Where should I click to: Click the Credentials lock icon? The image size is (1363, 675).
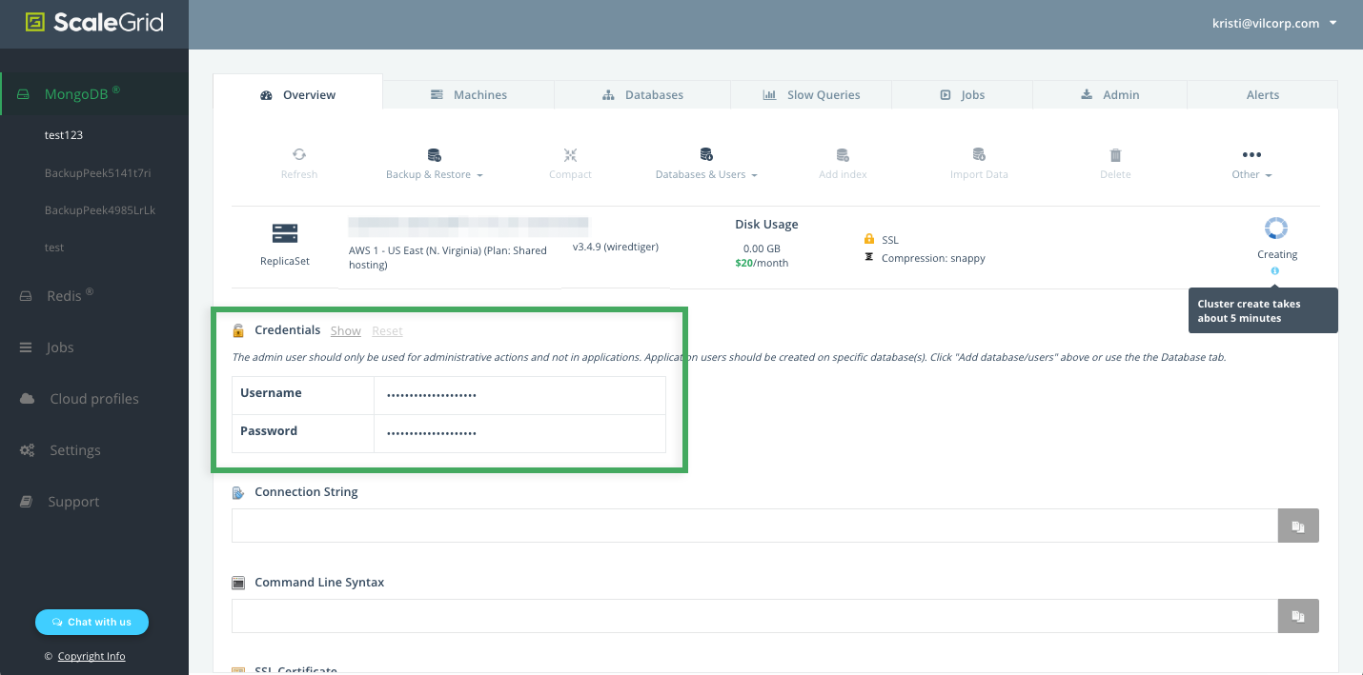(x=239, y=330)
